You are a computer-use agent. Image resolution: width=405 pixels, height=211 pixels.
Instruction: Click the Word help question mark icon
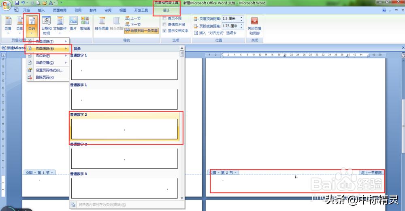click(x=384, y=11)
